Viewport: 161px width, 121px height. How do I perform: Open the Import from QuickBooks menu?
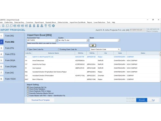point(78,22)
